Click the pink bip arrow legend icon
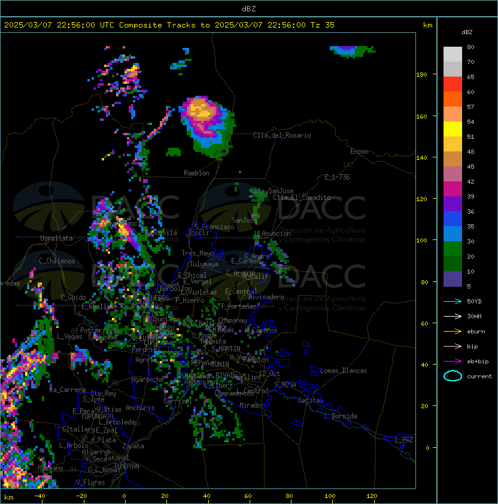Screen dimensions: 498x504 tap(453, 346)
